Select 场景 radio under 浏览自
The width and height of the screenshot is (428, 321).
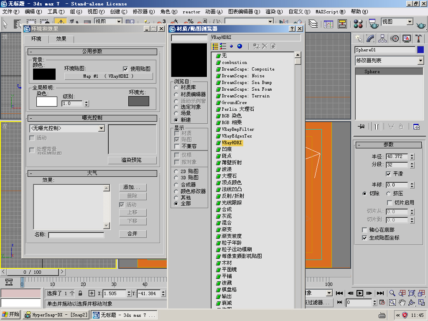point(176,113)
